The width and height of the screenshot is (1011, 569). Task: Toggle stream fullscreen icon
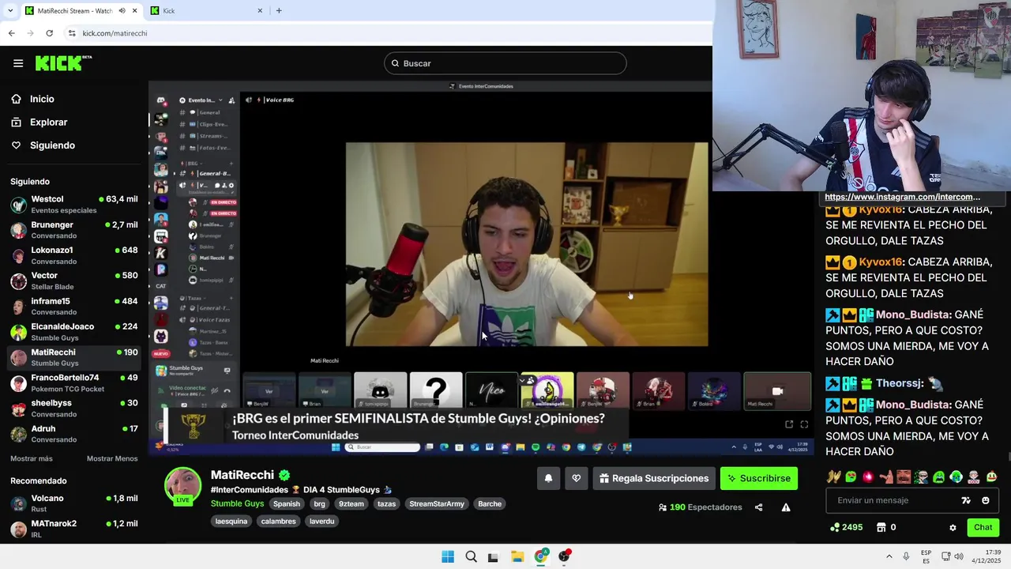(x=804, y=424)
